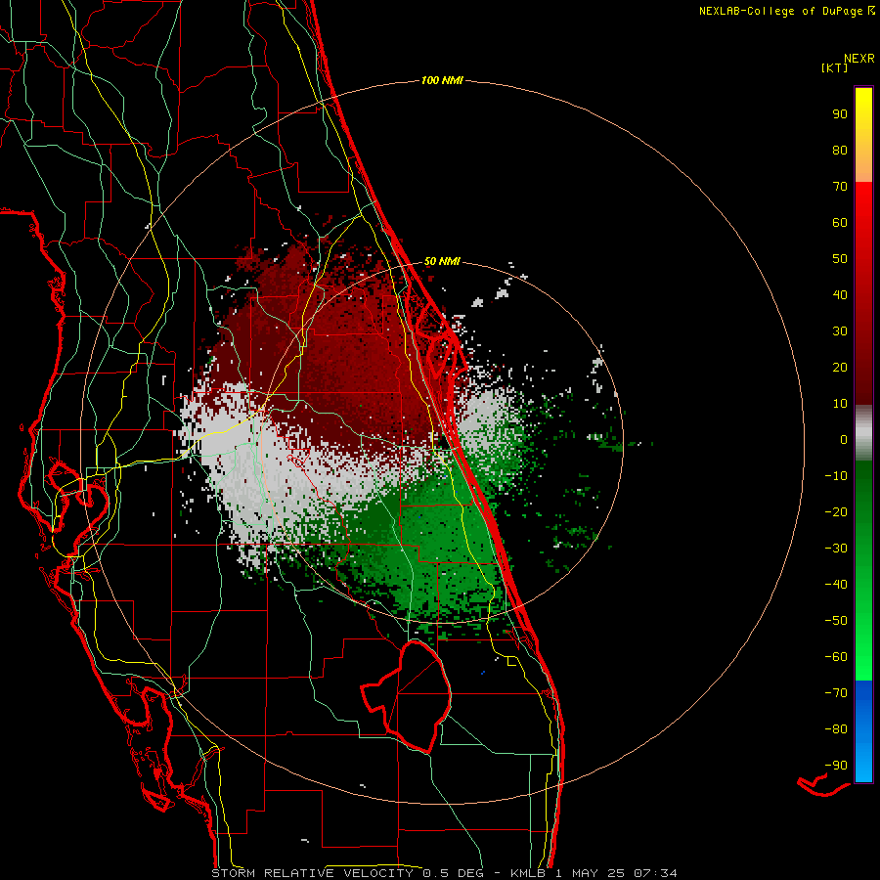Screen dimensions: 880x880
Task: Pick the blue segment of the color bar
Action: (x=863, y=731)
